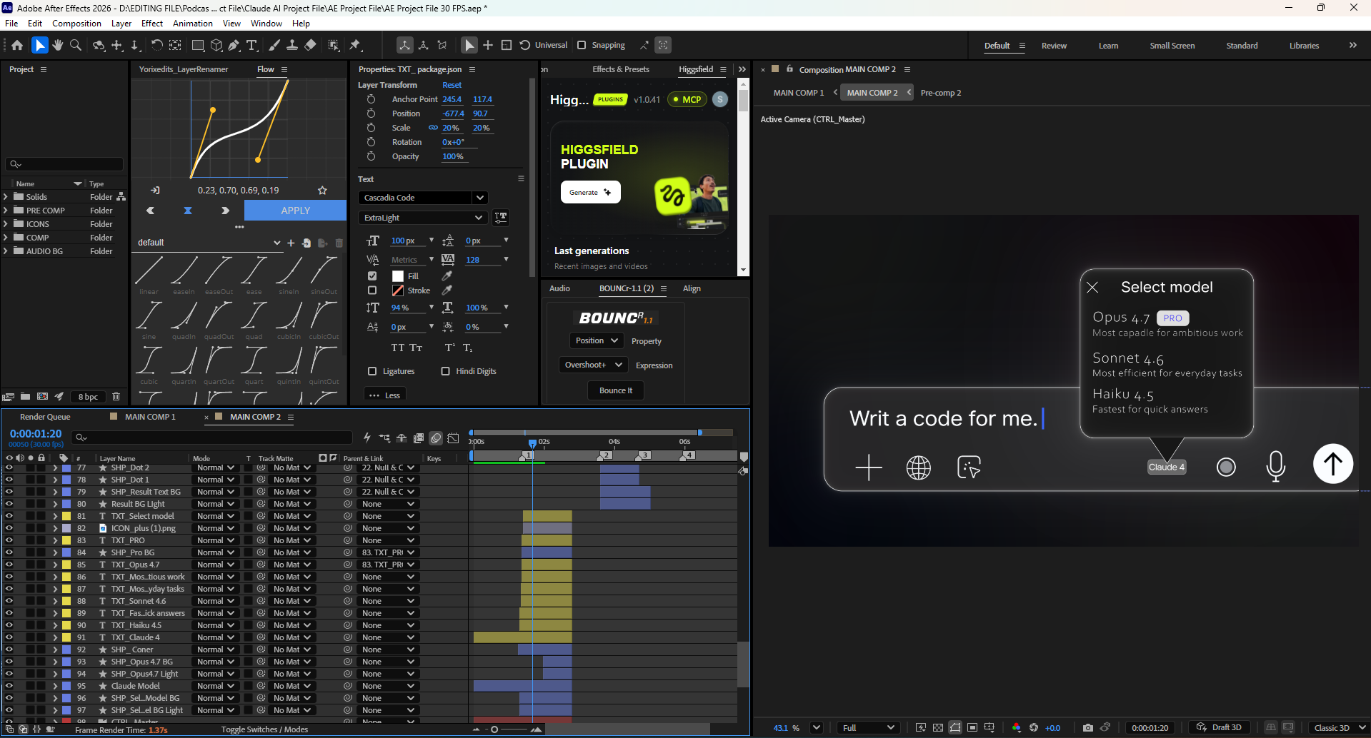The image size is (1371, 738).
Task: Click the Scale constrain proportions link icon
Action: (433, 128)
